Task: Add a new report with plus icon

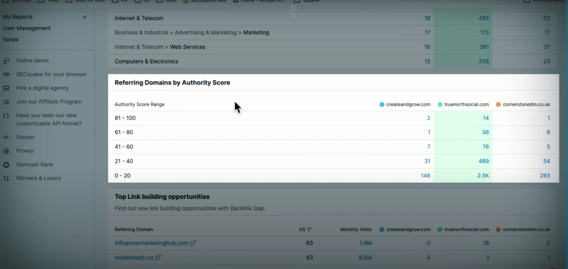Action: (84, 17)
